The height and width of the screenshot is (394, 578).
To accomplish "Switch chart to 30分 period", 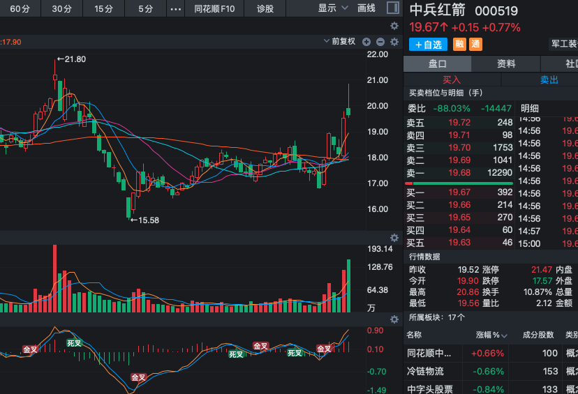I will (x=61, y=8).
